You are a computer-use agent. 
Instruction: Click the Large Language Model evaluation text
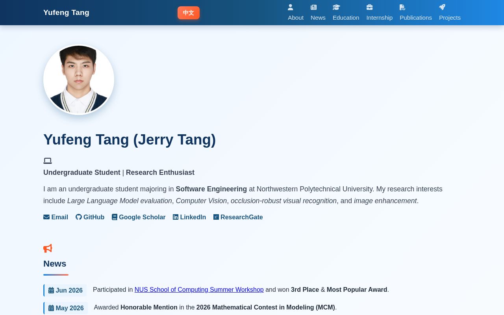coord(120,201)
